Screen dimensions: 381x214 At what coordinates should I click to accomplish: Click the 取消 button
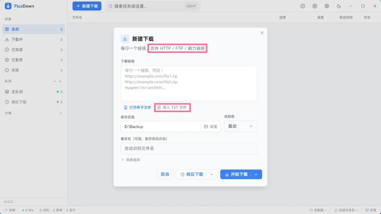[x=165, y=174]
